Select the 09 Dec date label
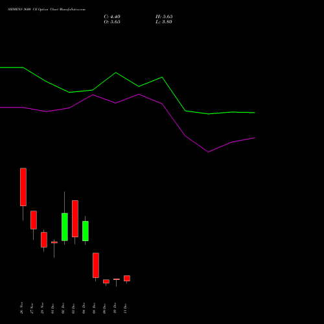 [x=104, y=308]
